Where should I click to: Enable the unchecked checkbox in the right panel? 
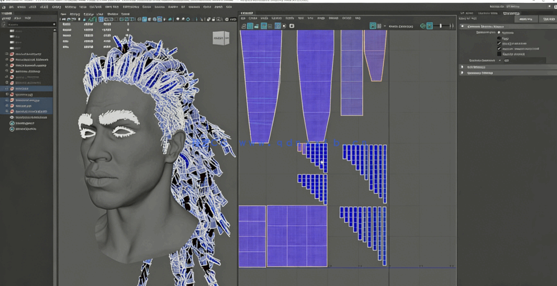click(x=499, y=54)
